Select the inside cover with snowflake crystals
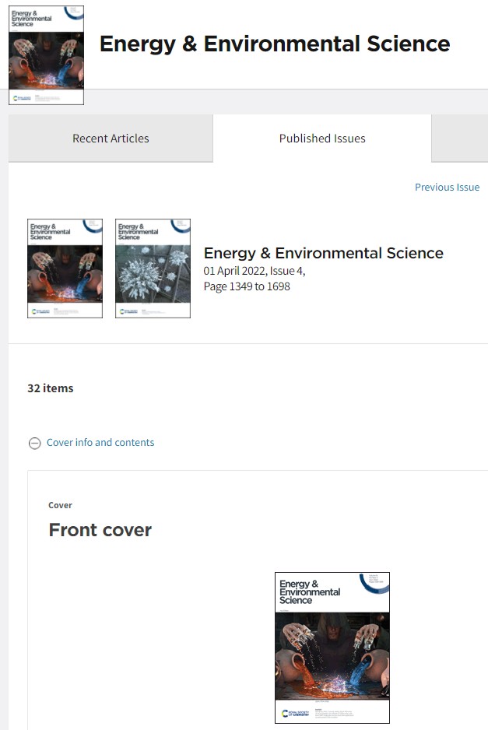 coord(153,267)
